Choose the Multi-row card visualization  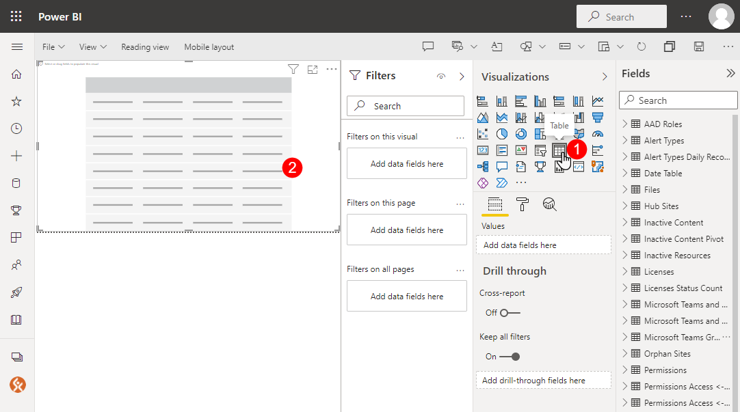502,150
